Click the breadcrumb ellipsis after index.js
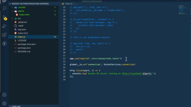Viewport: 191px width, 107px height. 76,4
